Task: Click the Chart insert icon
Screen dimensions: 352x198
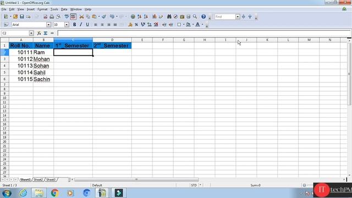Action: coord(155,16)
